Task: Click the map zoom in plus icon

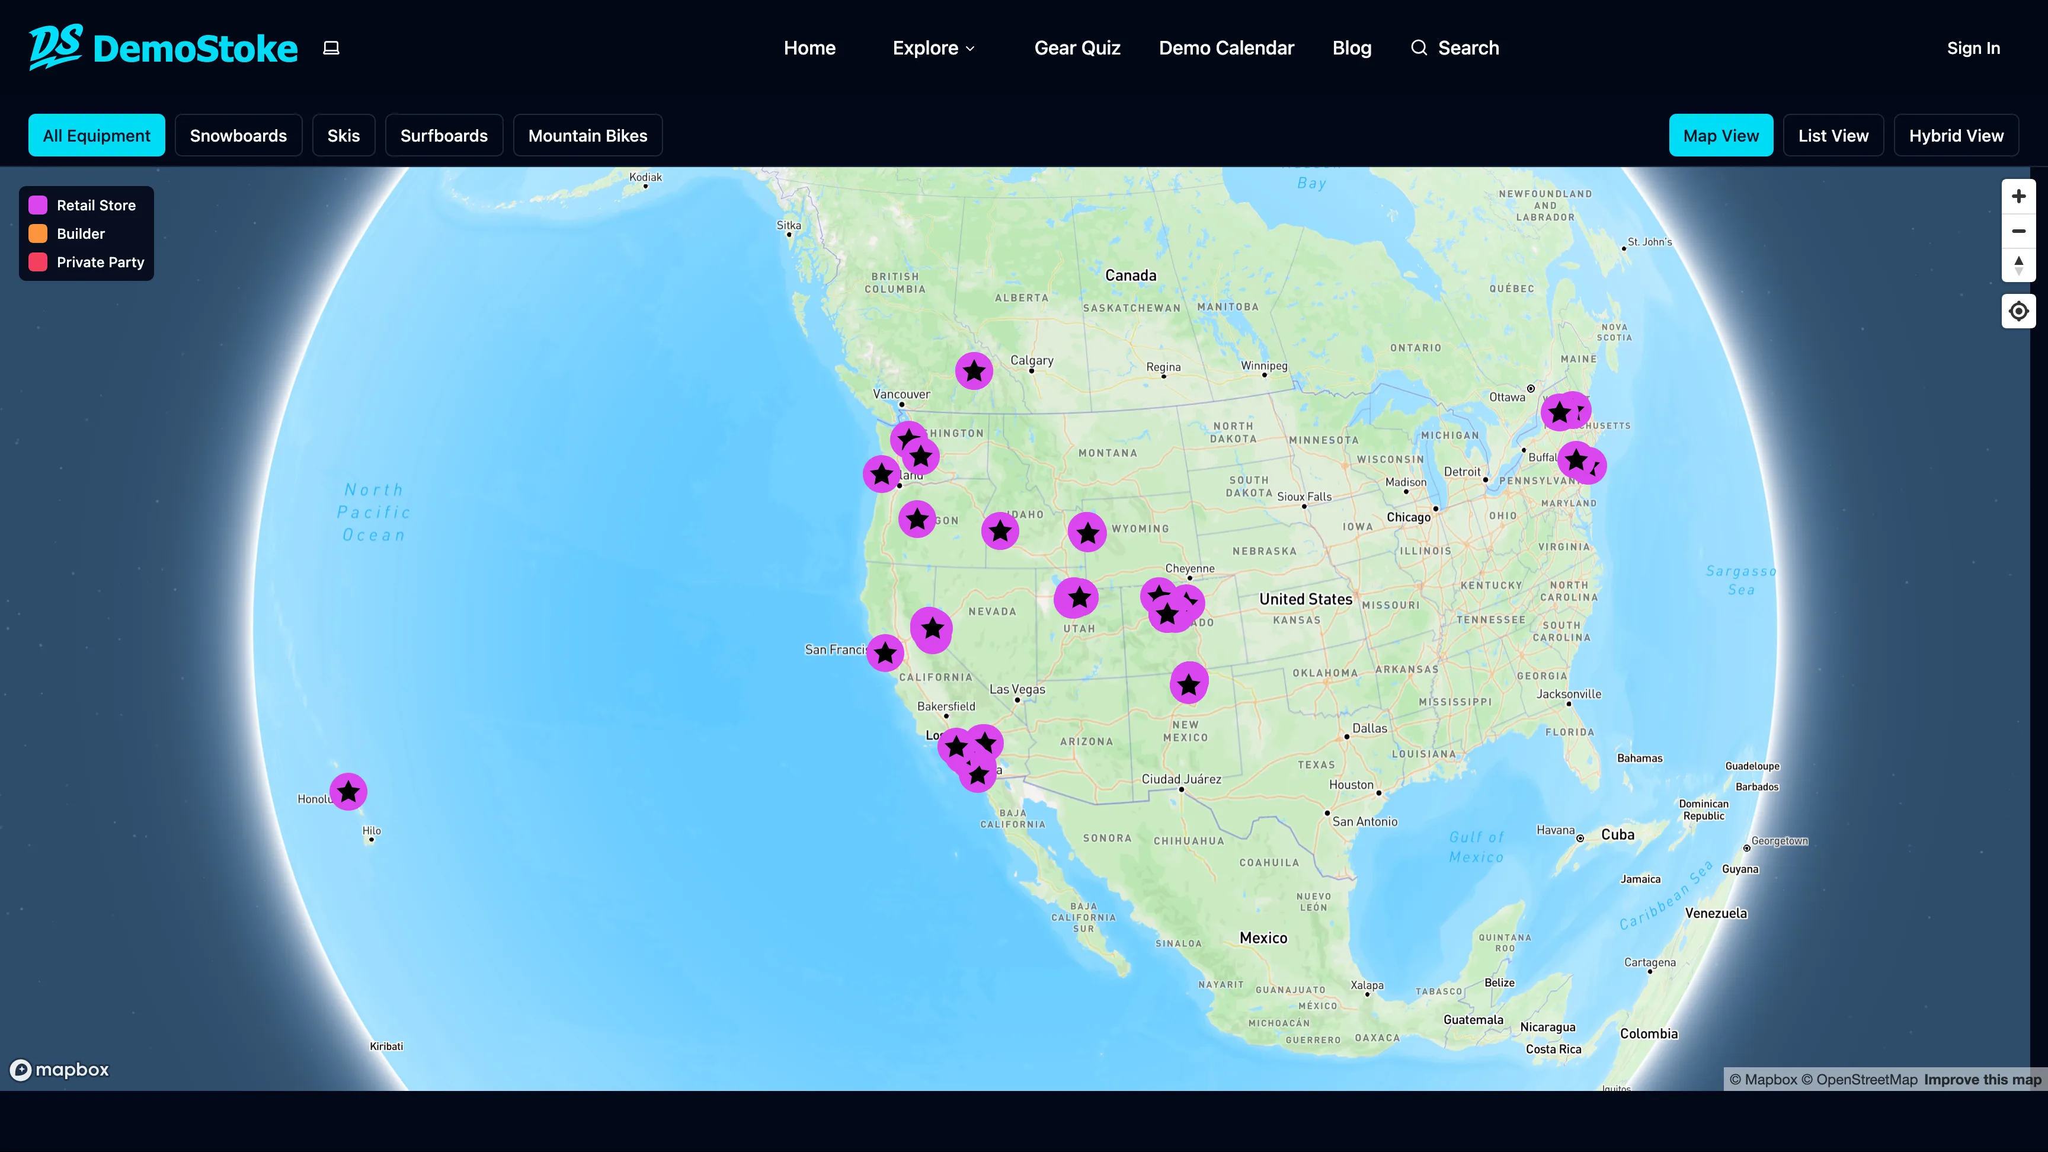Action: click(2018, 196)
